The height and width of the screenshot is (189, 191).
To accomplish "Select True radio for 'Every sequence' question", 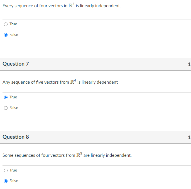I will click(6, 24).
